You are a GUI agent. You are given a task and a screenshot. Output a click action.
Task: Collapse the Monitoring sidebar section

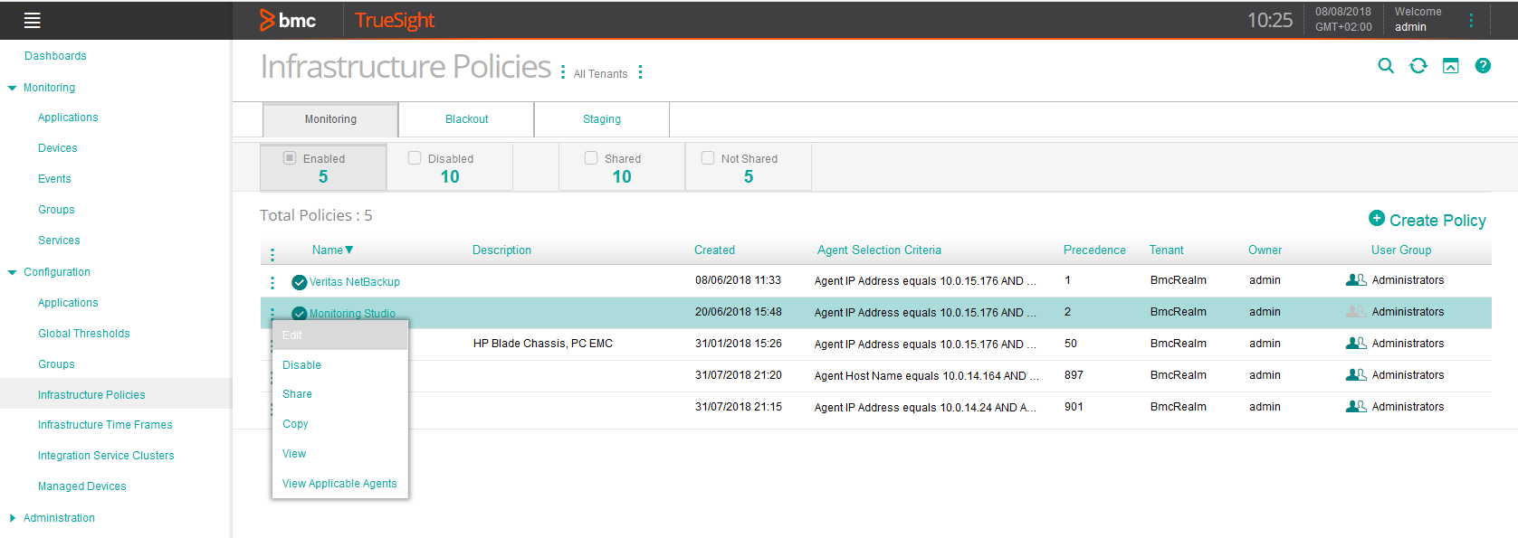[x=12, y=89]
